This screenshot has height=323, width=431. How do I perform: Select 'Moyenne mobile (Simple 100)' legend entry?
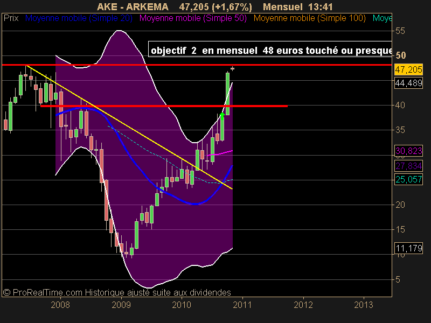click(309, 18)
